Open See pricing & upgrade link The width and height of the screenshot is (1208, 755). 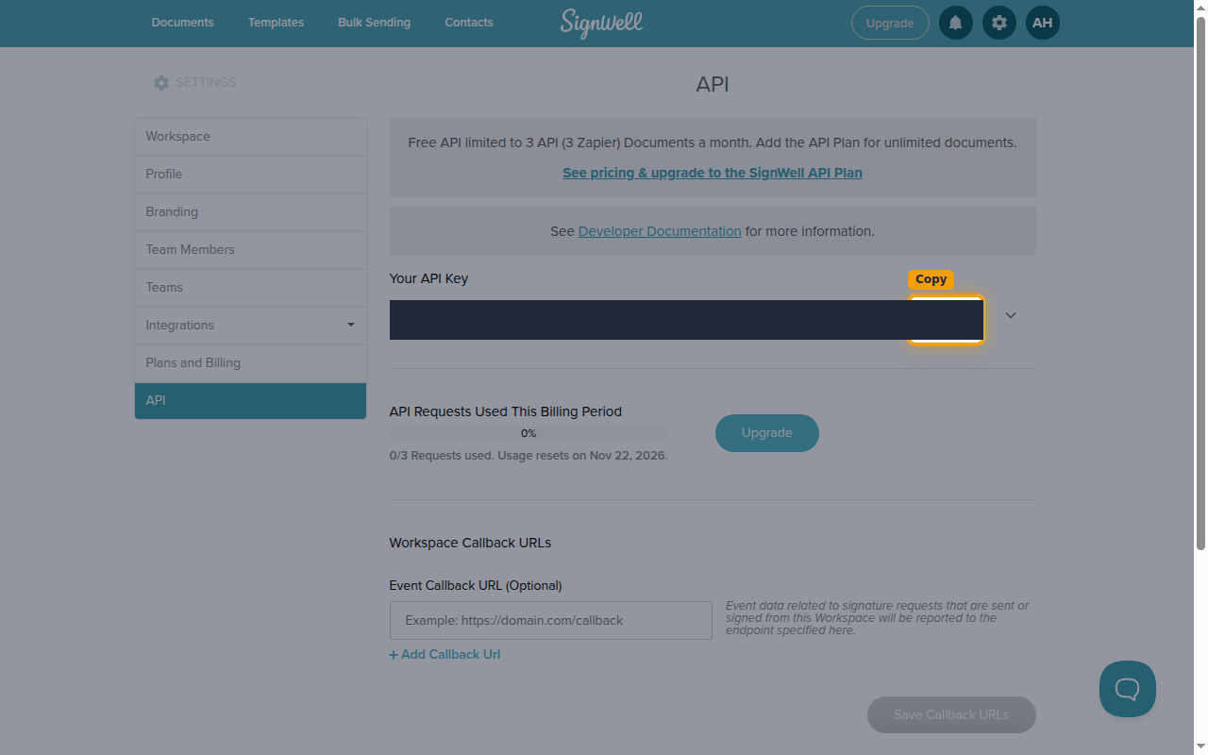(x=713, y=173)
